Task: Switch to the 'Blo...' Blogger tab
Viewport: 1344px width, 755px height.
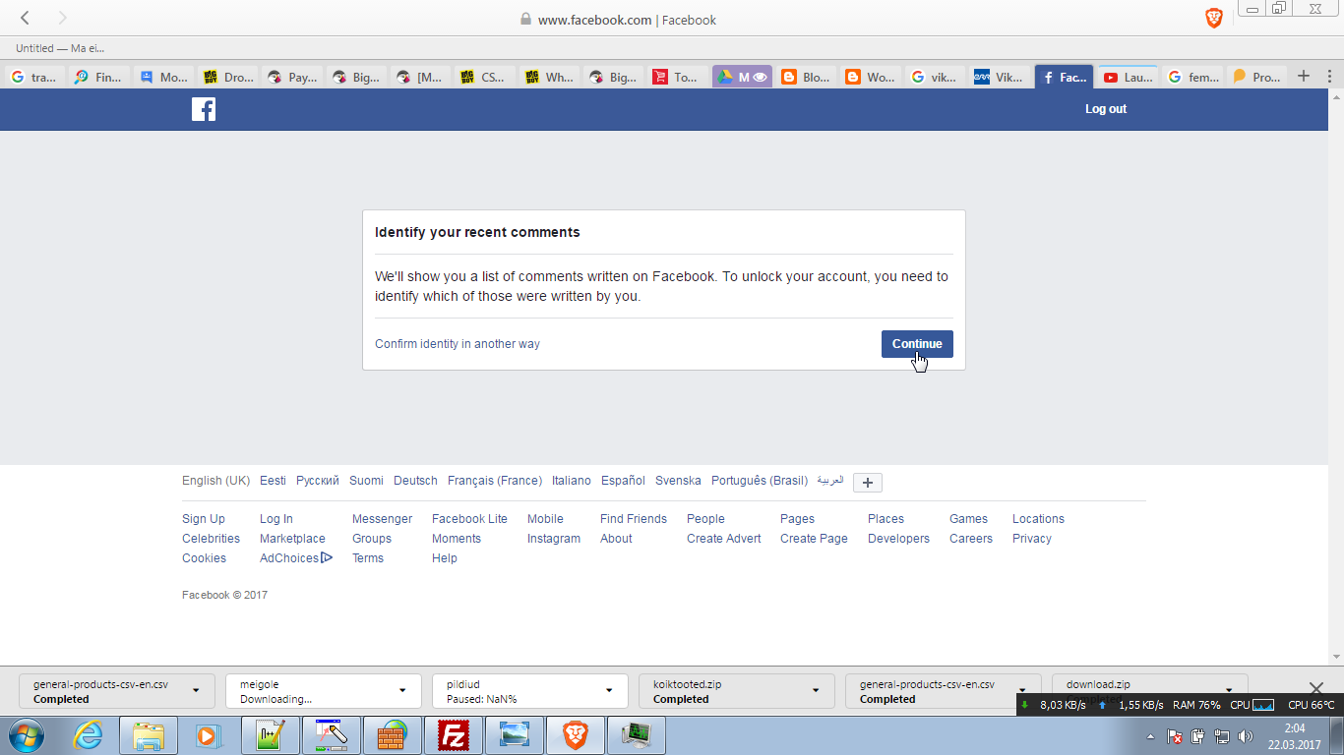Action: 806,77
